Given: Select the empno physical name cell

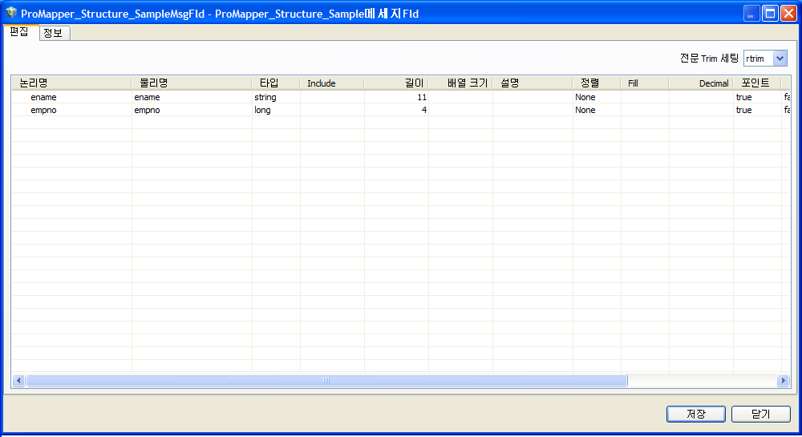Looking at the screenshot, I should (x=192, y=110).
